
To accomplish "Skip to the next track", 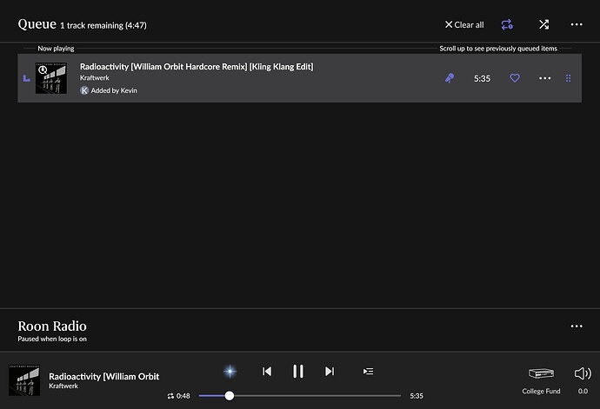I will (330, 371).
